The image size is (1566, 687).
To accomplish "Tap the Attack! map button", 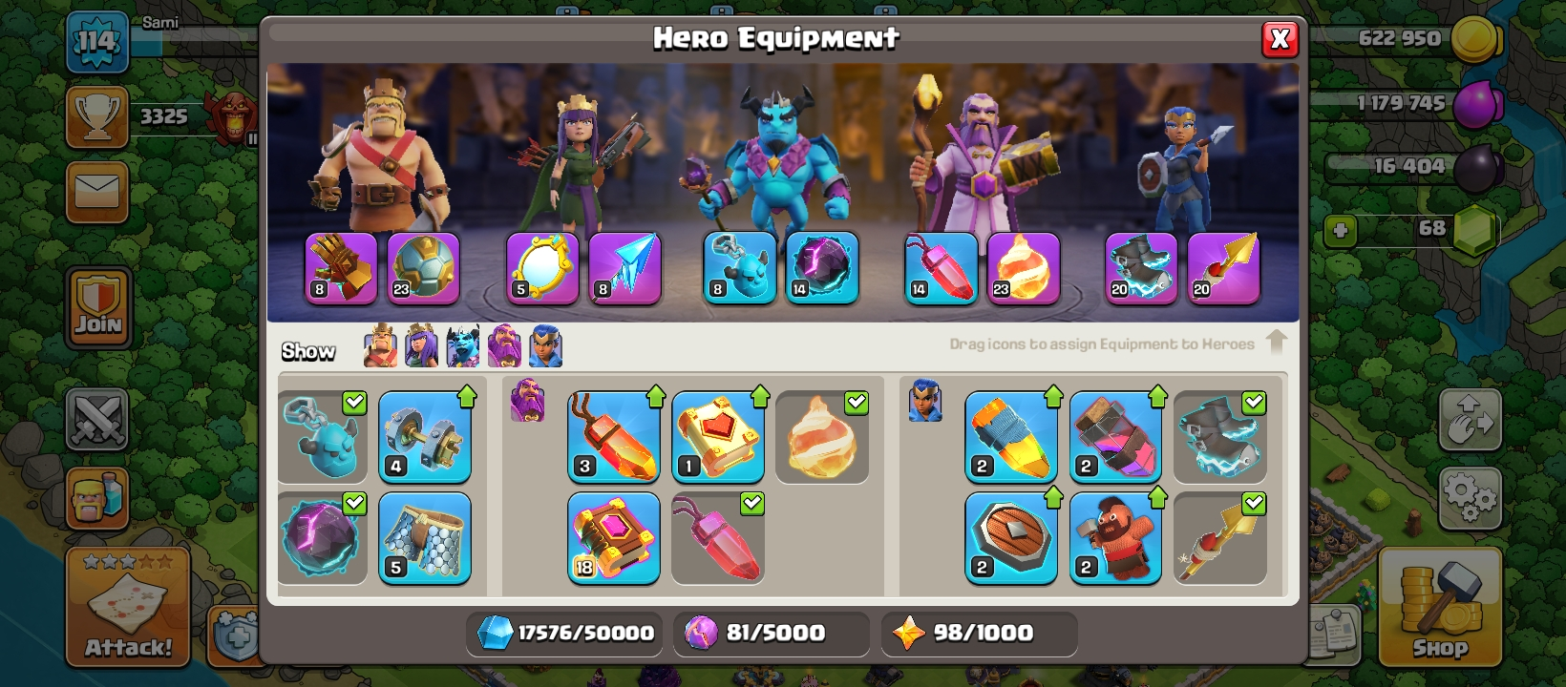I will click(128, 606).
